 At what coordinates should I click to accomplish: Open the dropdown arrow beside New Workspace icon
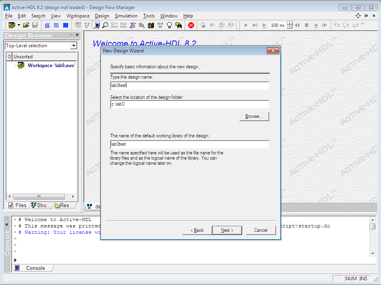19,25
